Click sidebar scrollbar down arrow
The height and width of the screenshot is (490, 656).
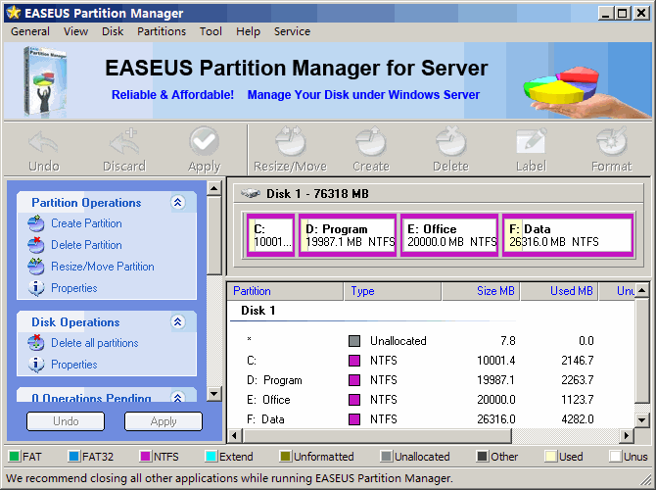(213, 393)
